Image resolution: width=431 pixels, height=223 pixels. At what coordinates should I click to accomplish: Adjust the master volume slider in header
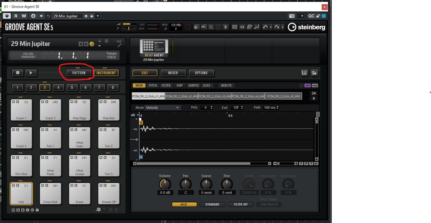pos(129,24)
